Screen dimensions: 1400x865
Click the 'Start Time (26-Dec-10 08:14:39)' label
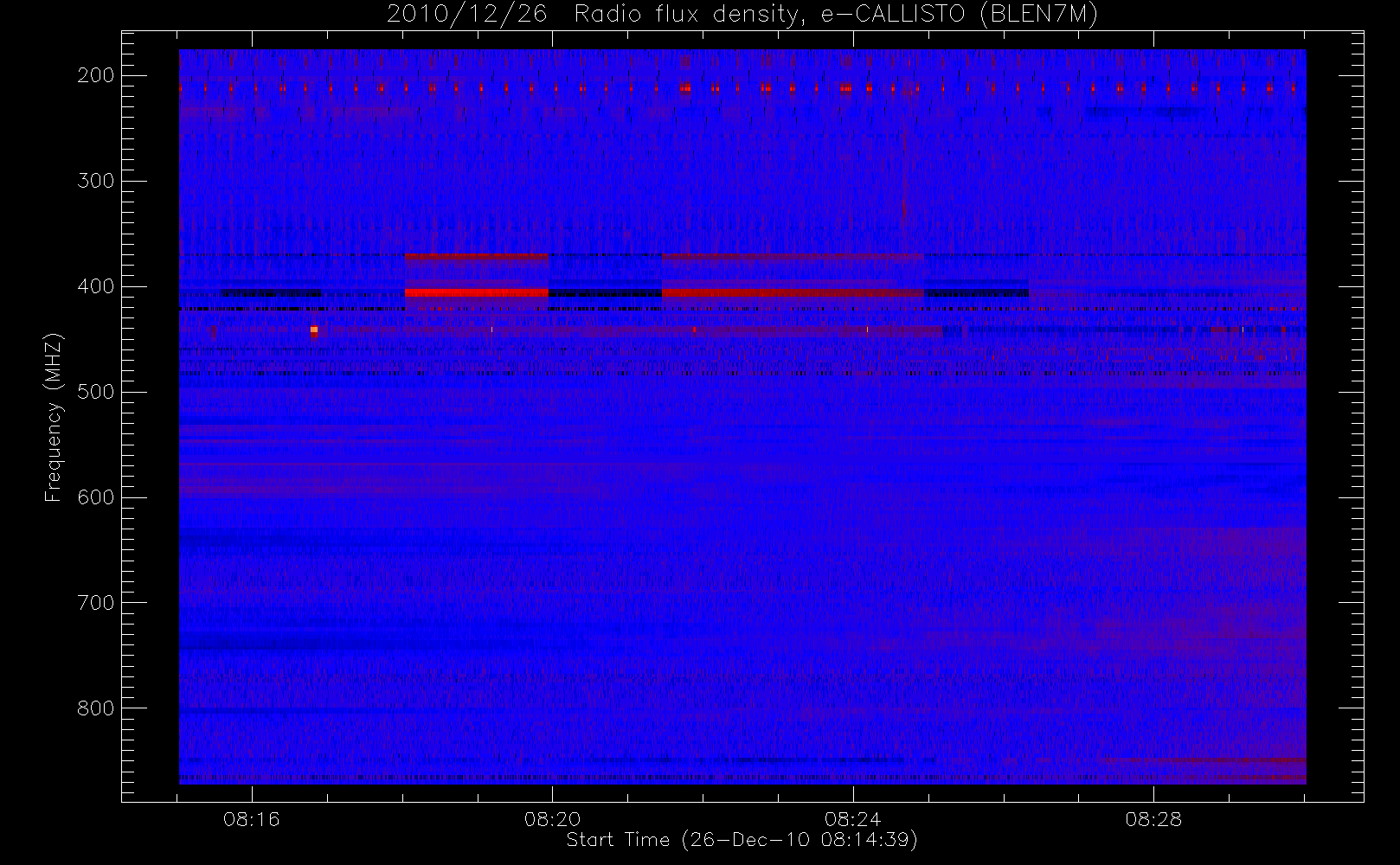tap(742, 840)
